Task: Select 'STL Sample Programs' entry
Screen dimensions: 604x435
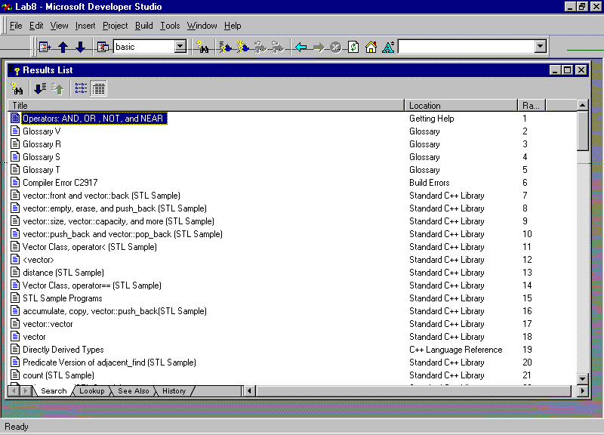Action: [63, 298]
